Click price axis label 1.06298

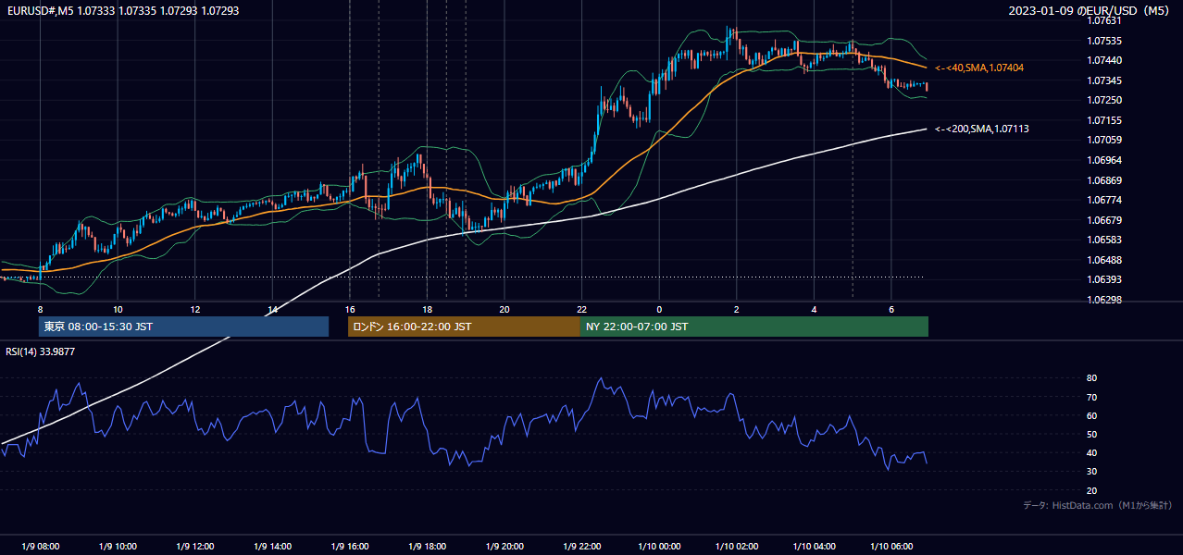(x=1104, y=300)
